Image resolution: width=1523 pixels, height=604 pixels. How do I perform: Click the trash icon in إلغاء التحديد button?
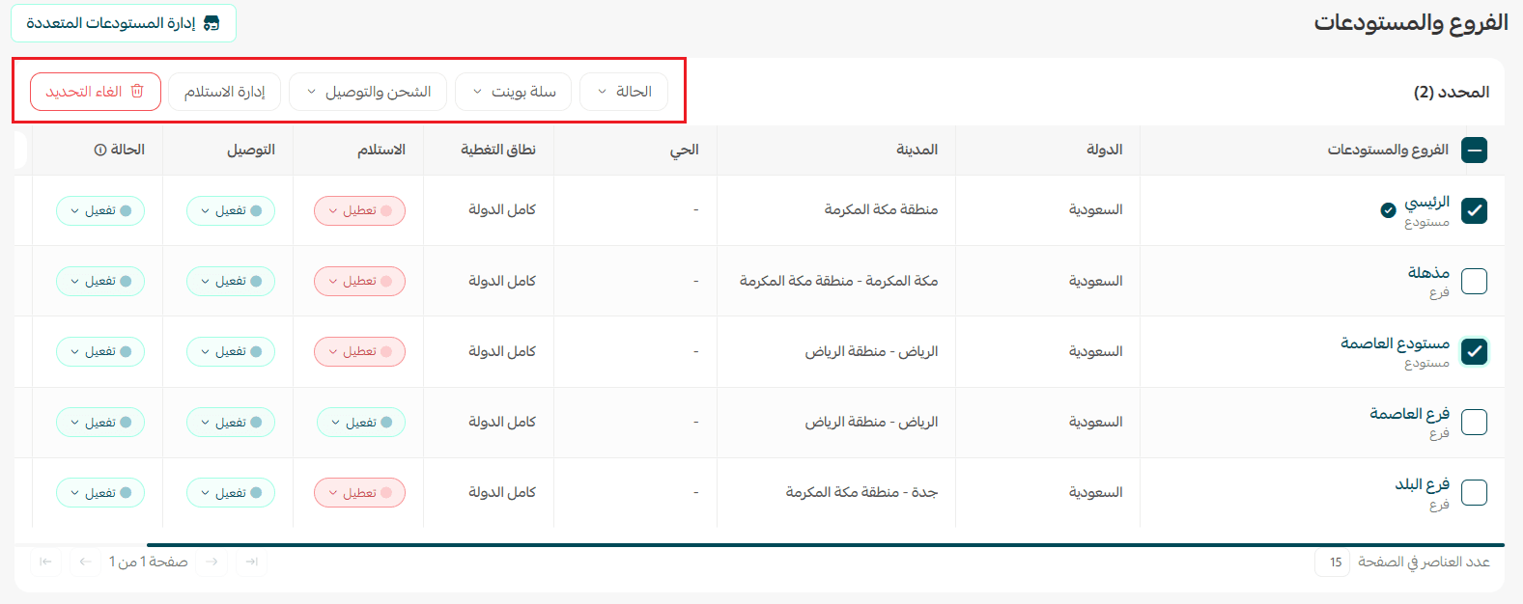[x=137, y=91]
